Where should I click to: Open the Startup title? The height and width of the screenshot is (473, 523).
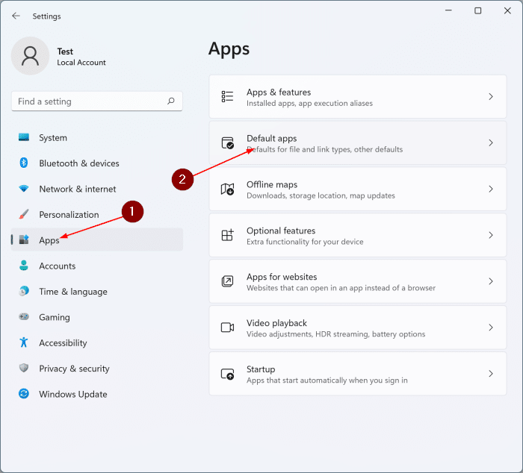[261, 369]
